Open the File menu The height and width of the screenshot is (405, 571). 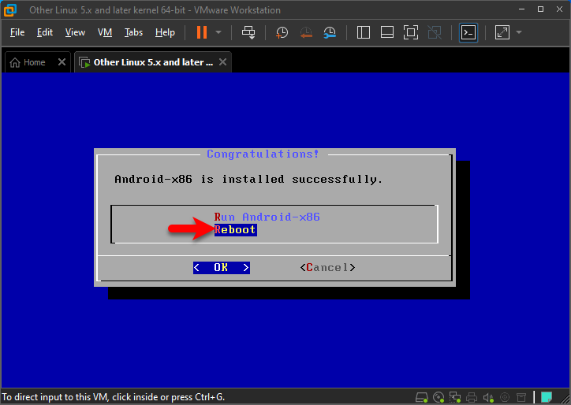[x=17, y=32]
